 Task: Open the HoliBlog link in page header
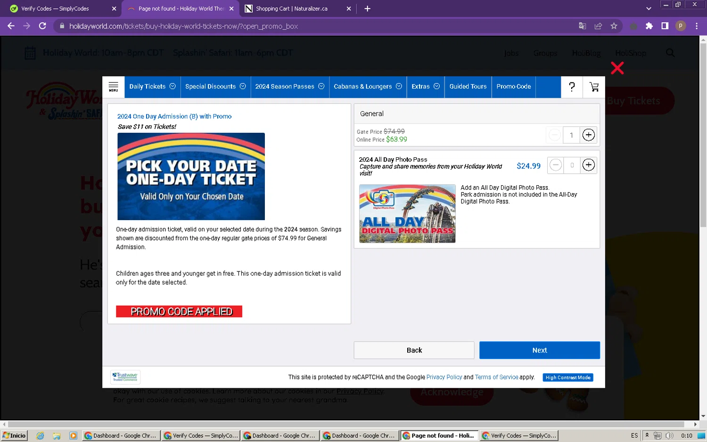(x=586, y=53)
